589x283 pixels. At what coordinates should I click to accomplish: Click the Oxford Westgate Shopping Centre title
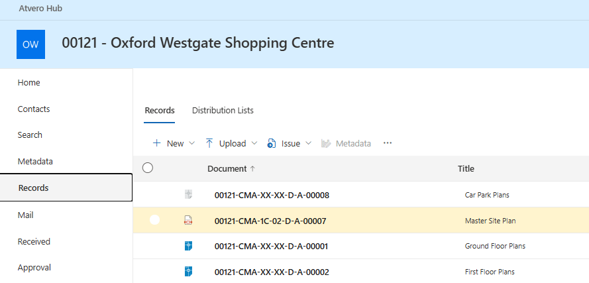(198, 43)
